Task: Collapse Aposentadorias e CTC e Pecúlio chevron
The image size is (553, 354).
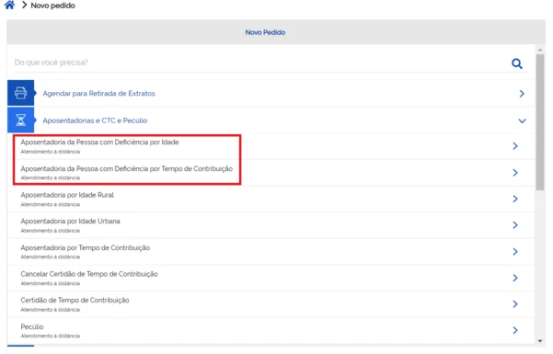Action: pyautogui.click(x=522, y=121)
